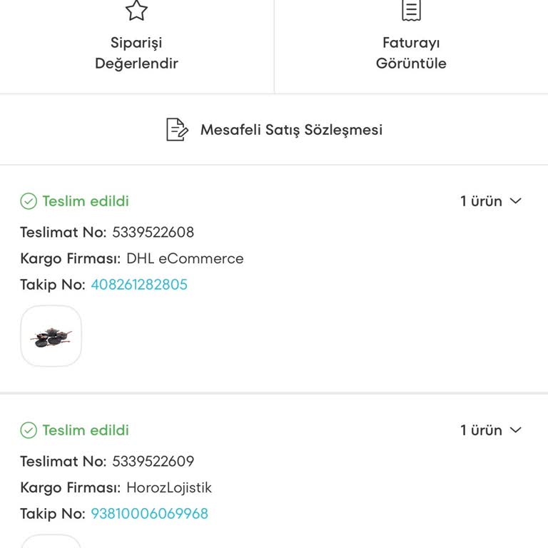Screen dimensions: 548x548
Task: Open Faturayı Görüntüle label
Action: coord(411,53)
